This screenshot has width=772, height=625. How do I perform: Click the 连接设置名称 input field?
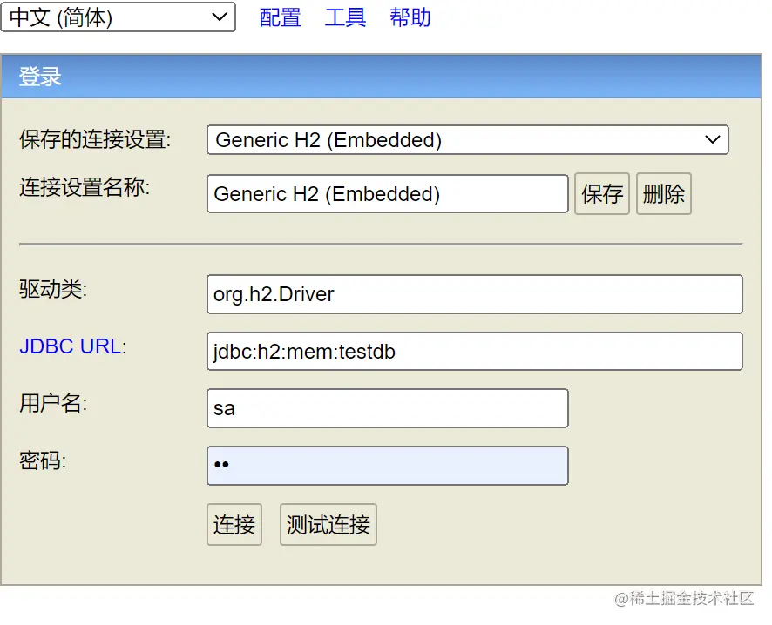(388, 194)
